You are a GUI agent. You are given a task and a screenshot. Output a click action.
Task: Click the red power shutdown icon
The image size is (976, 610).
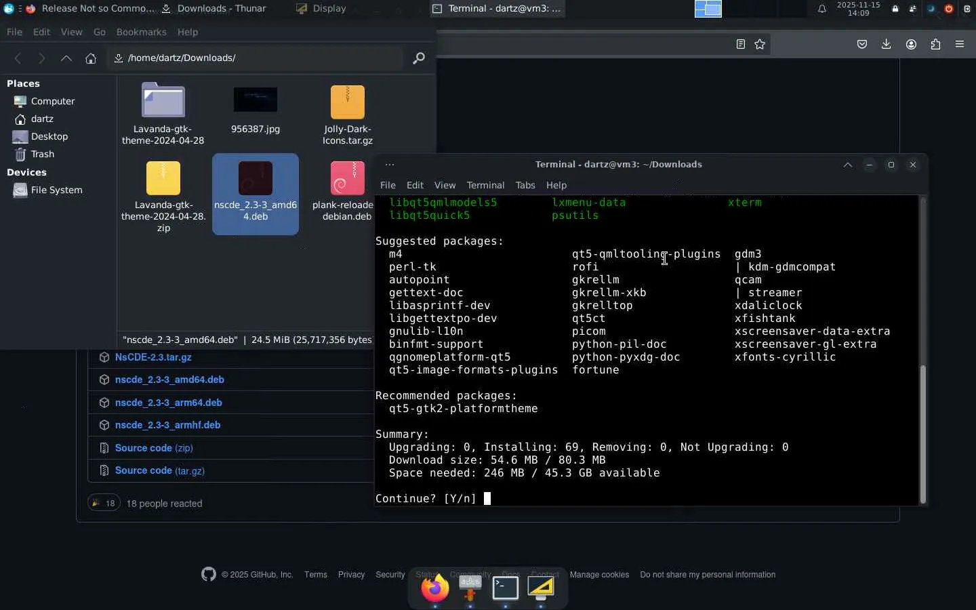[949, 9]
